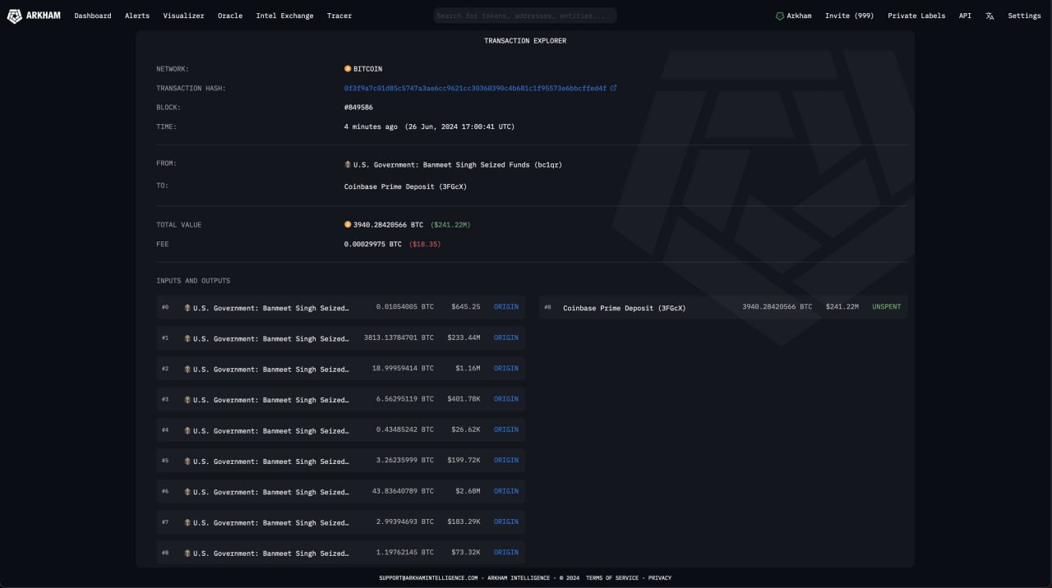Image resolution: width=1052 pixels, height=588 pixels.
Task: Open the transaction hash link
Action: coord(475,88)
